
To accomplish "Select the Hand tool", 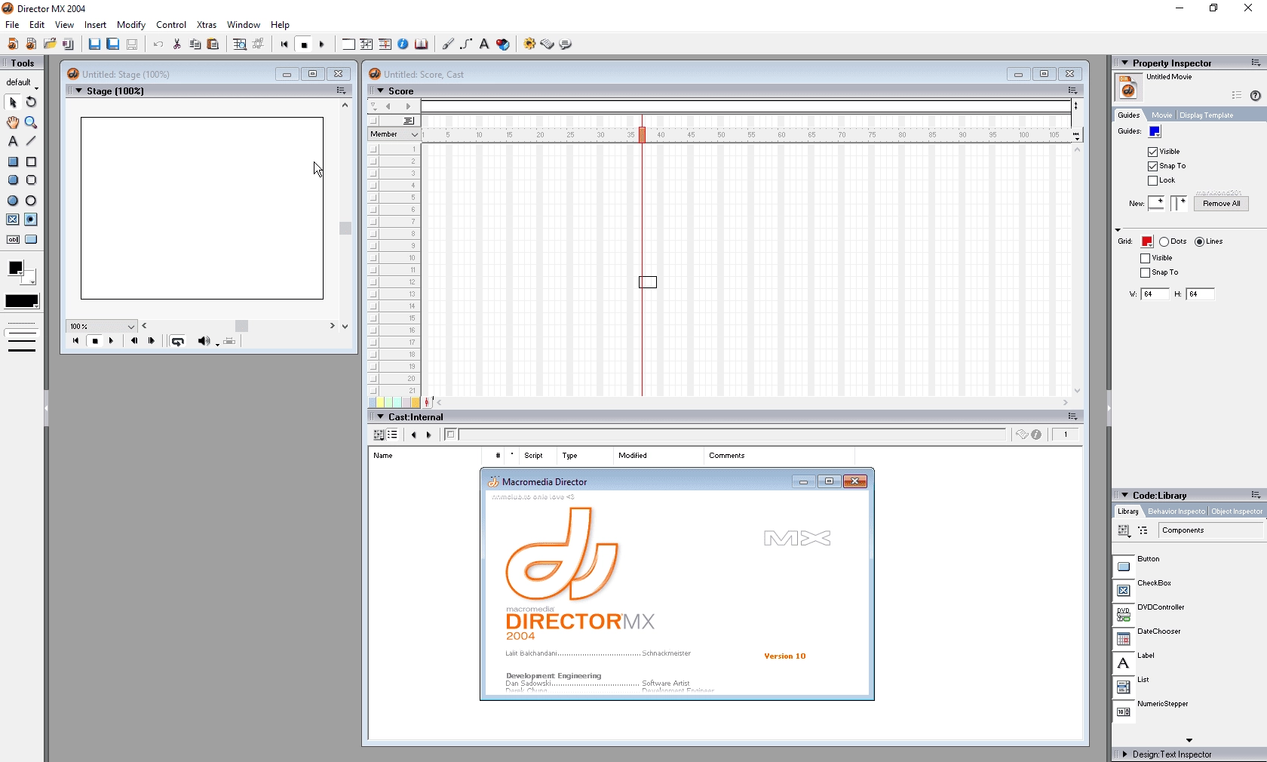I will [x=13, y=122].
